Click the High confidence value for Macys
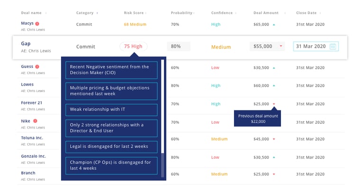Screen dimensions: 360x195 pyautogui.click(x=216, y=24)
